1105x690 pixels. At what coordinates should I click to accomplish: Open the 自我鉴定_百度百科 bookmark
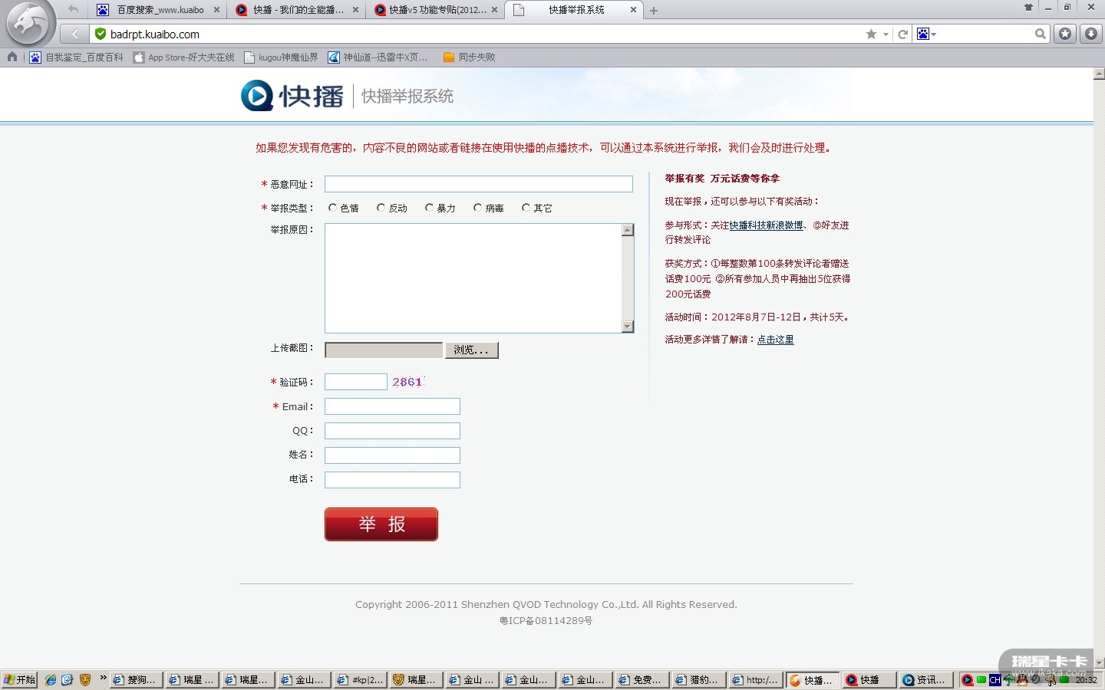pos(76,58)
